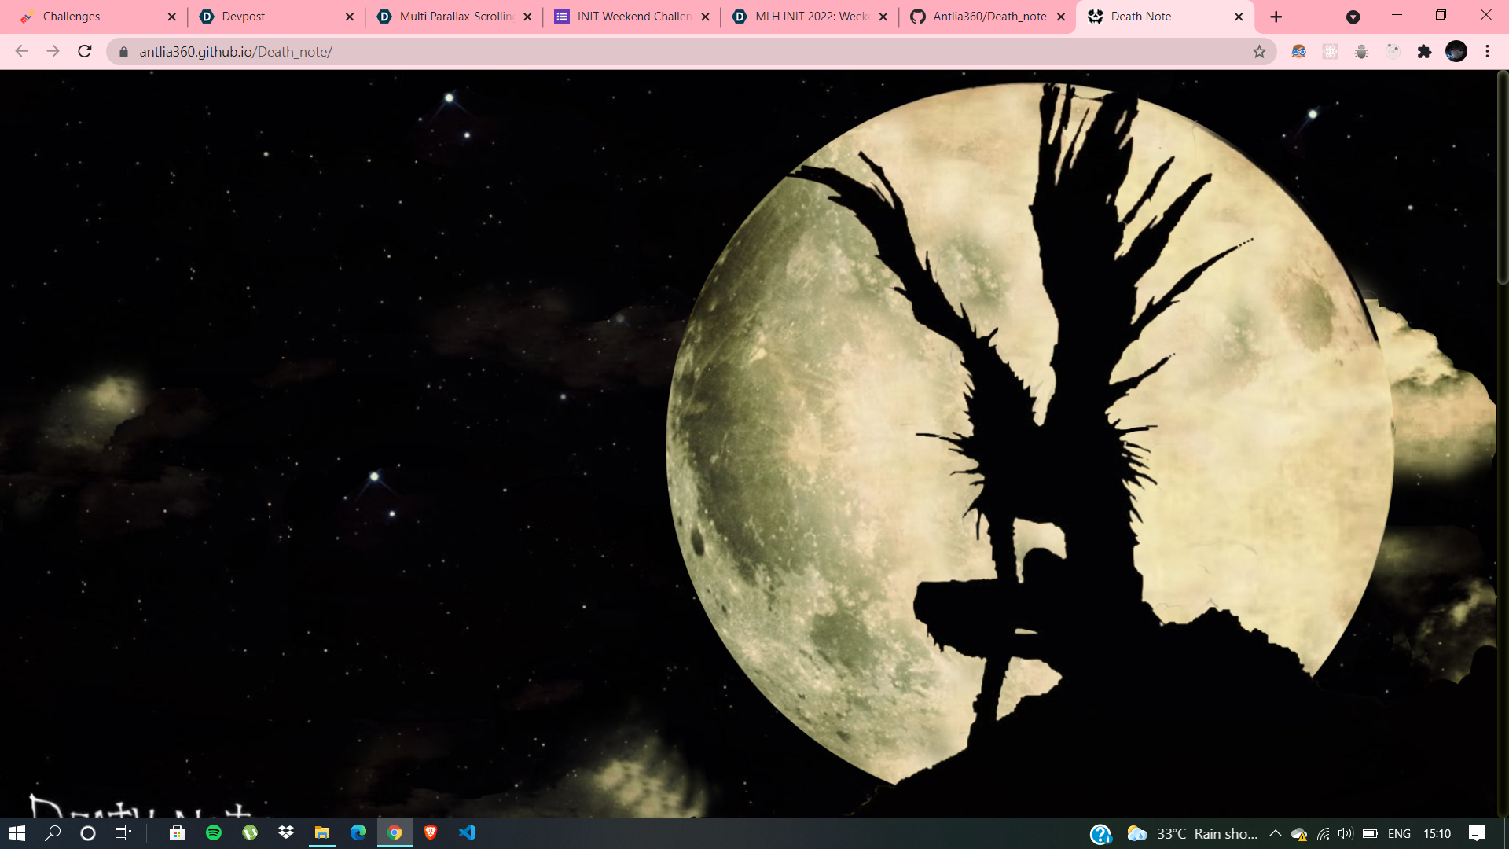Open Spotify from the taskbar
The width and height of the screenshot is (1509, 849).
click(214, 833)
